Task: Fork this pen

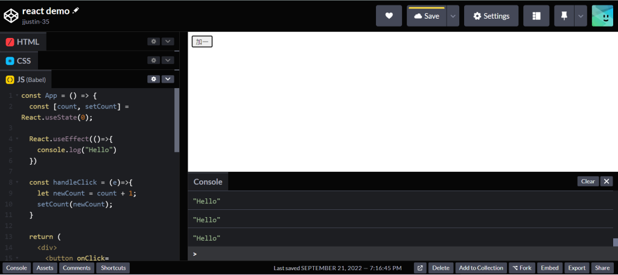Action: point(522,268)
